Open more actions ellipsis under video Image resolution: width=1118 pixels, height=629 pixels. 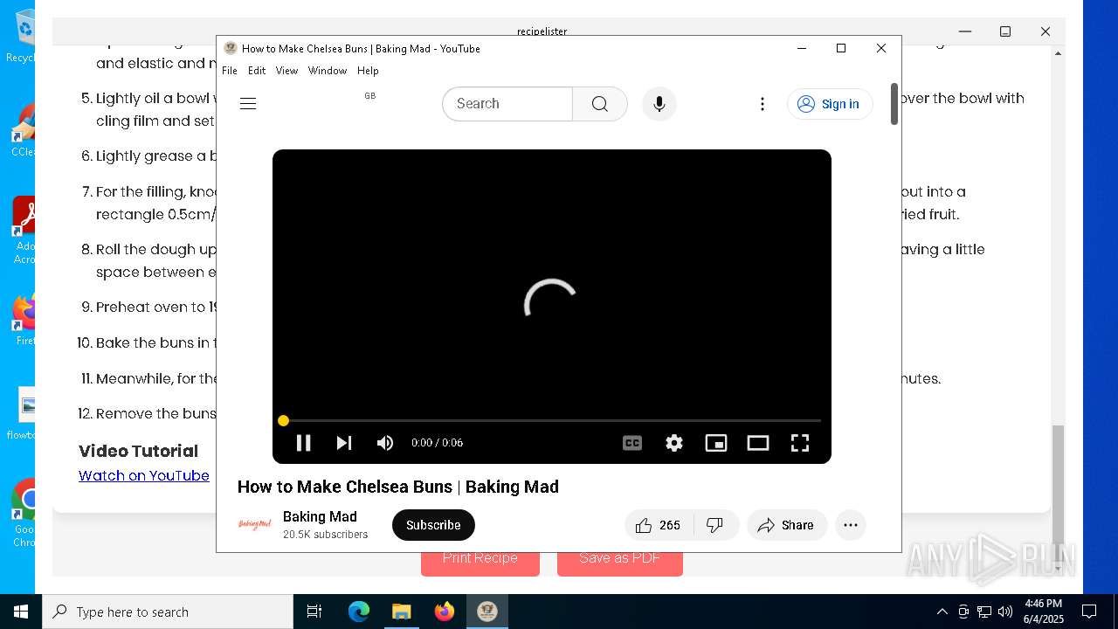[x=851, y=525]
